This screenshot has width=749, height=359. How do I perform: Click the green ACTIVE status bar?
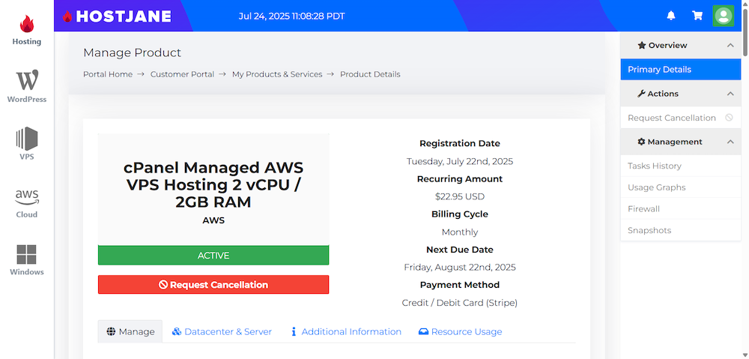[213, 256]
